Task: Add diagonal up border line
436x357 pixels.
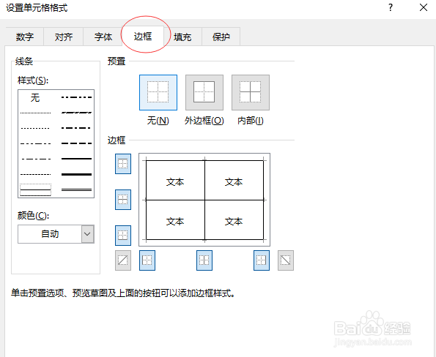Action: (123, 260)
